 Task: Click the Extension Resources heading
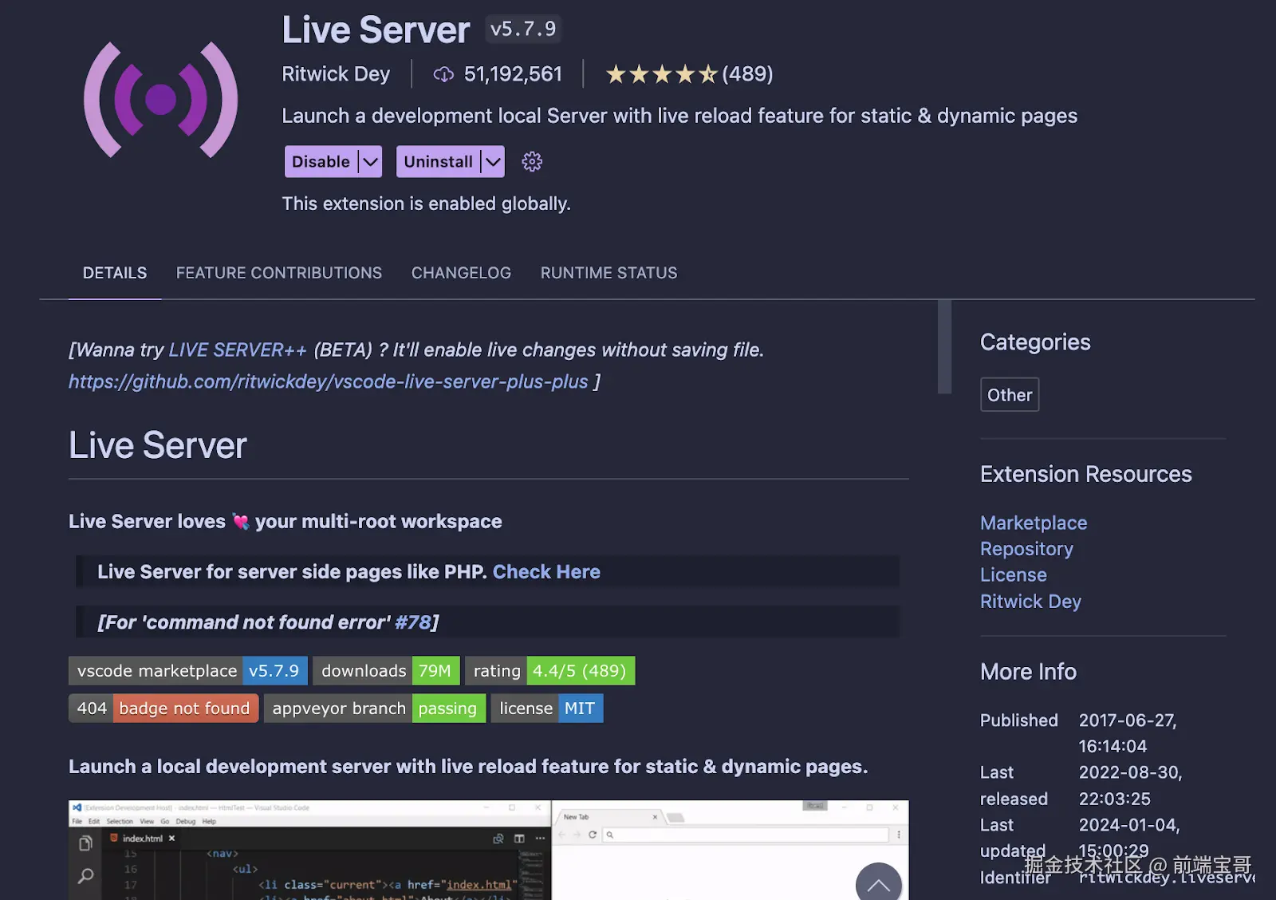[1086, 475]
